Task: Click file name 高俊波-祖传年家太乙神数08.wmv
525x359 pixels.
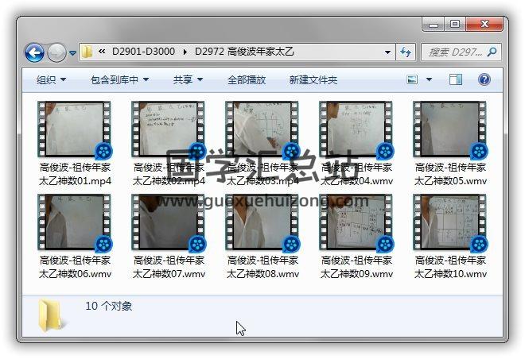Action: coord(262,267)
